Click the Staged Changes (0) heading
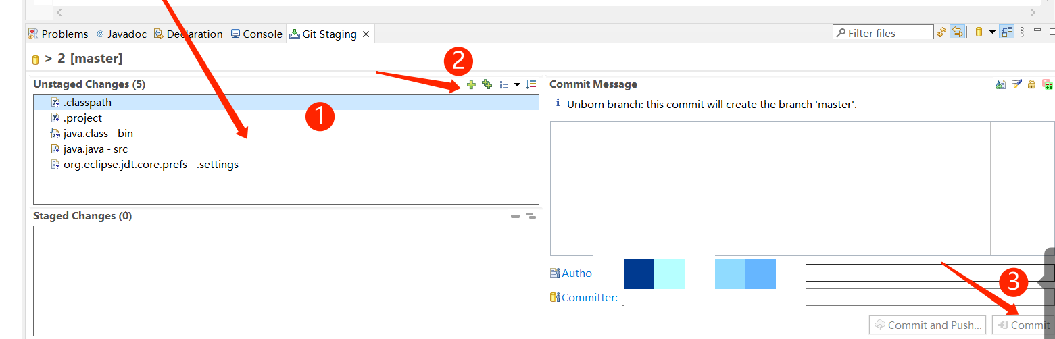This screenshot has width=1055, height=339. tap(82, 216)
